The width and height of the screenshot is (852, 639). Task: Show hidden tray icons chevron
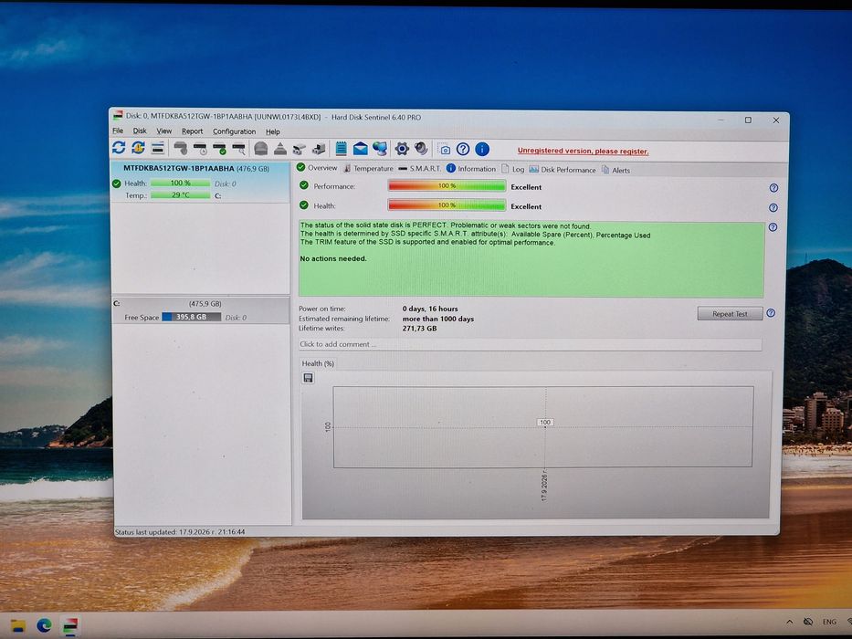(x=789, y=622)
